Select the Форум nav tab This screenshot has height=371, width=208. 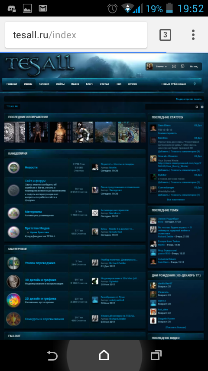(28, 84)
